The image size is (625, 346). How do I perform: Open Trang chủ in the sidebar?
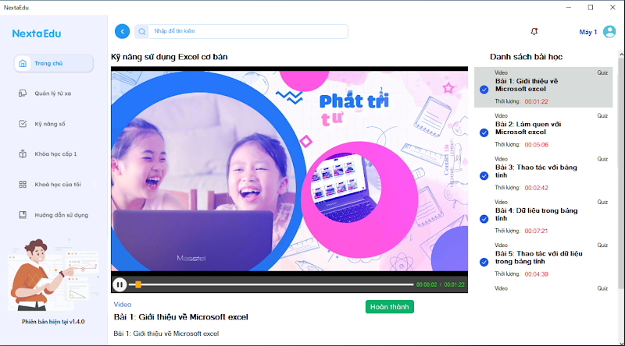point(54,63)
